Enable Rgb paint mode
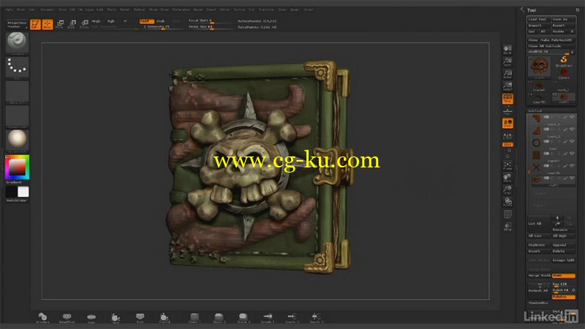Screen dimensions: 585x329 tap(111, 21)
